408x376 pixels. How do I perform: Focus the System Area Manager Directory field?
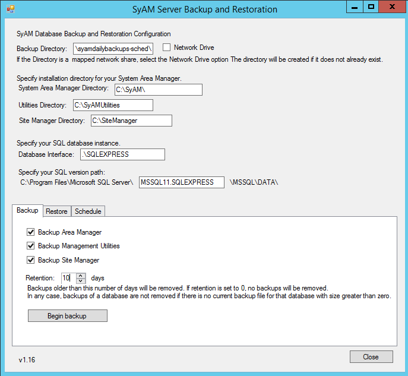tap(158, 90)
